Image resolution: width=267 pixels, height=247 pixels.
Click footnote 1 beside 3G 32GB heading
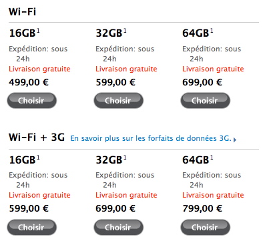click(125, 158)
